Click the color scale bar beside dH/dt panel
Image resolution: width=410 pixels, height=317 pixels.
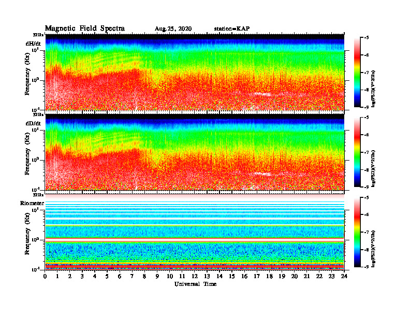point(357,73)
